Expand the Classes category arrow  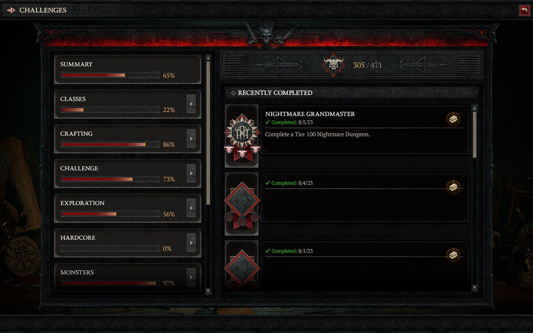click(x=191, y=104)
